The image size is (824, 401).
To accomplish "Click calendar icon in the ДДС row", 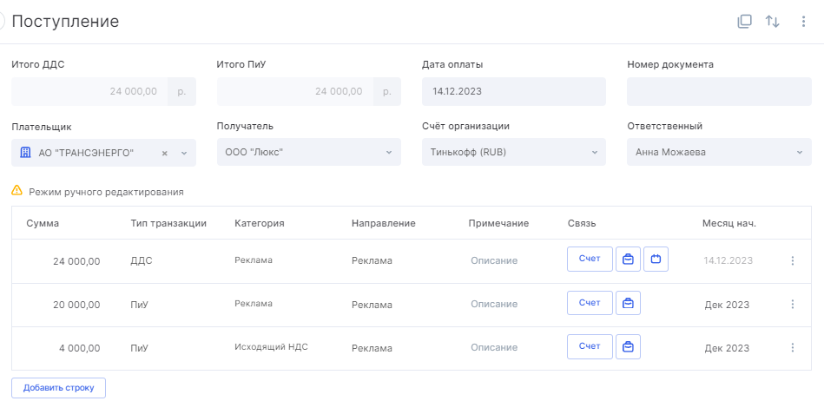I will [x=656, y=260].
